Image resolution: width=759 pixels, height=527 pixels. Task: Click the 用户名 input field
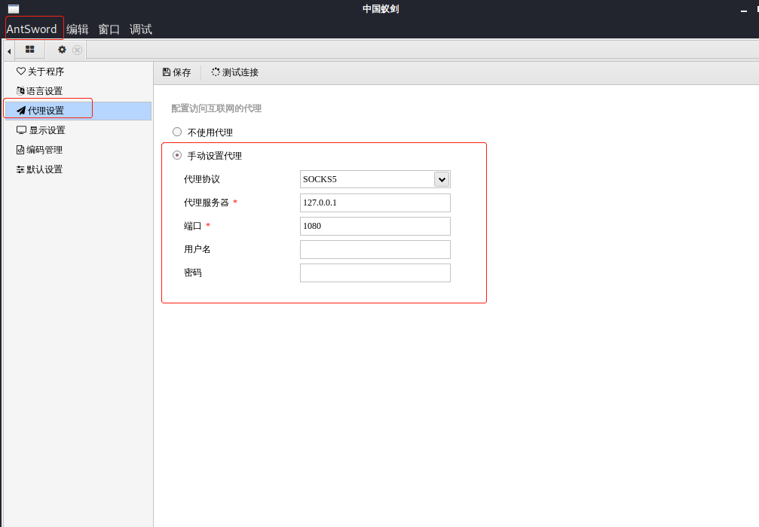pyautogui.click(x=375, y=249)
